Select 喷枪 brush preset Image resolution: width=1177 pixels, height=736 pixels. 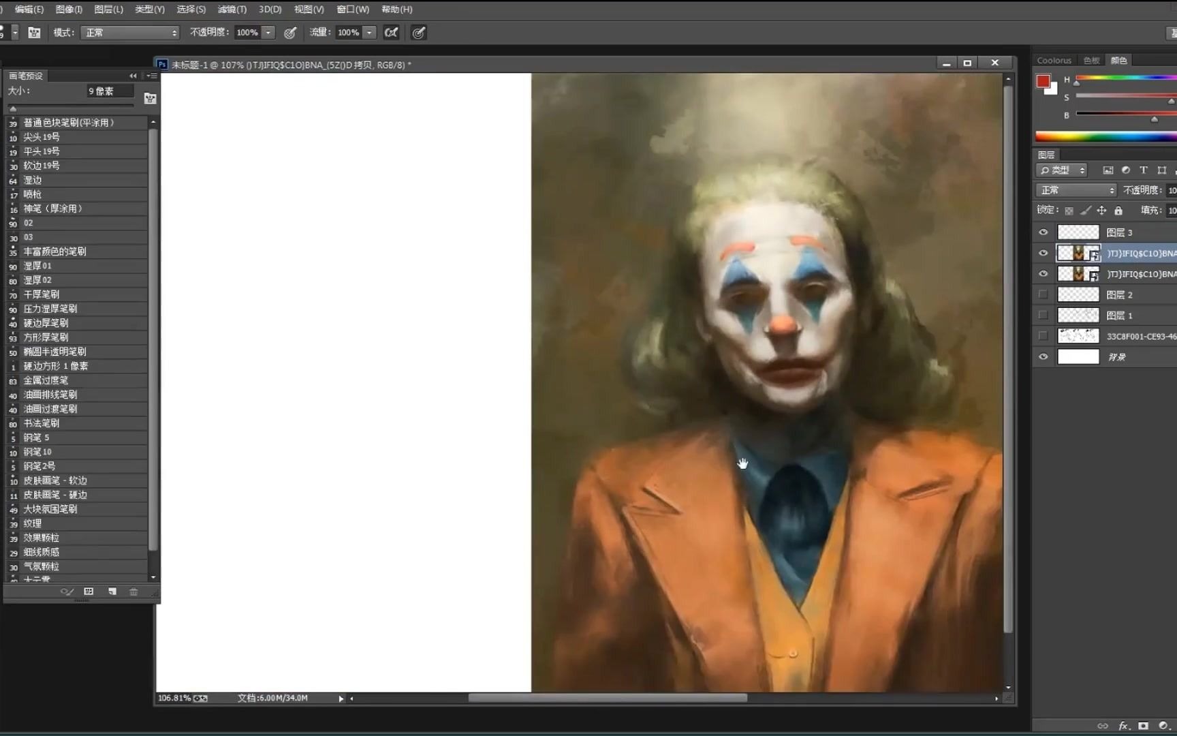[x=77, y=194]
